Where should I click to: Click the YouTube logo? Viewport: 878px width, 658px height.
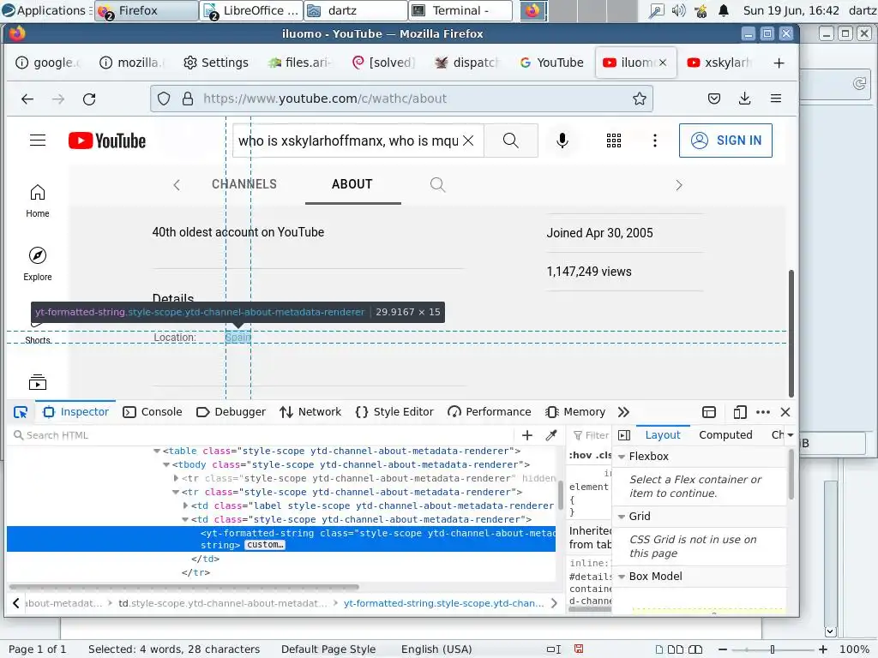[107, 141]
